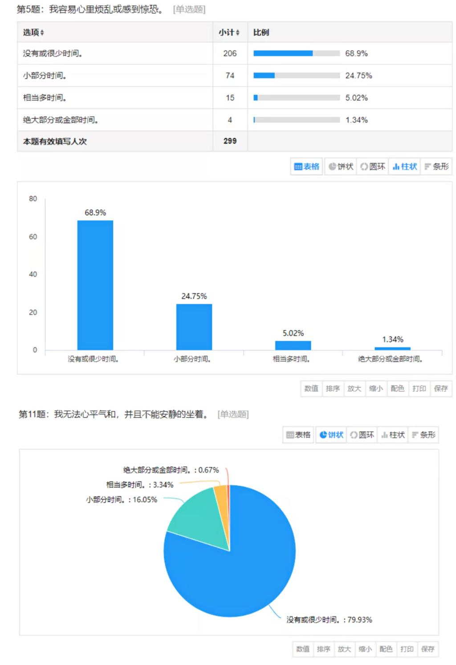Toggle 数值 display under the pie chart
The height and width of the screenshot is (665, 456).
click(x=303, y=649)
